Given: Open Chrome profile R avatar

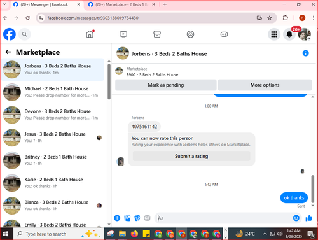Looking at the screenshot, I should coord(302,18).
